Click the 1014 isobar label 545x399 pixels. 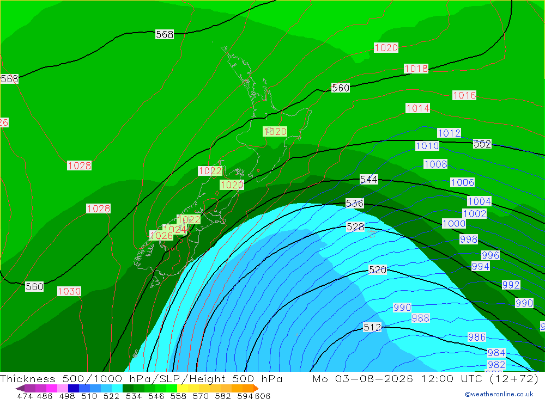418,108
